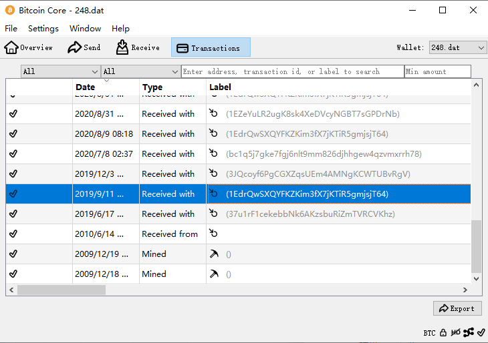Click the horizontal scrollbar thumb
Viewport: 488px width, 343px height.
click(62, 290)
